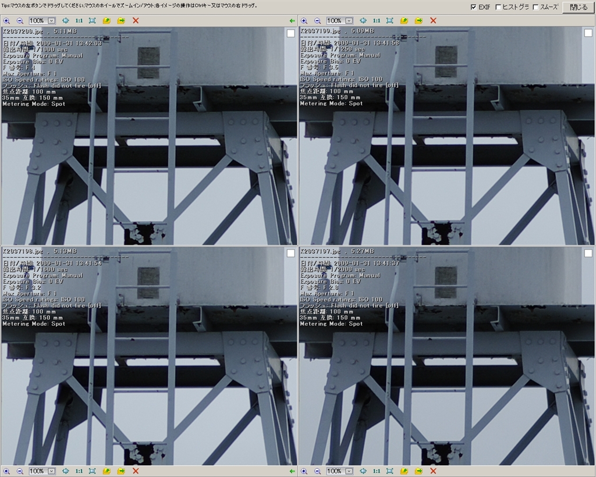Move X2037199.jpg to folder icon
The width and height of the screenshot is (596, 477).
pyautogui.click(x=418, y=20)
